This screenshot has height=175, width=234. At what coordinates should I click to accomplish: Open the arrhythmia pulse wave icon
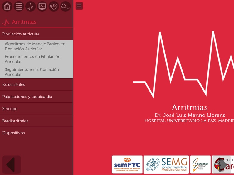pyautogui.click(x=31, y=7)
